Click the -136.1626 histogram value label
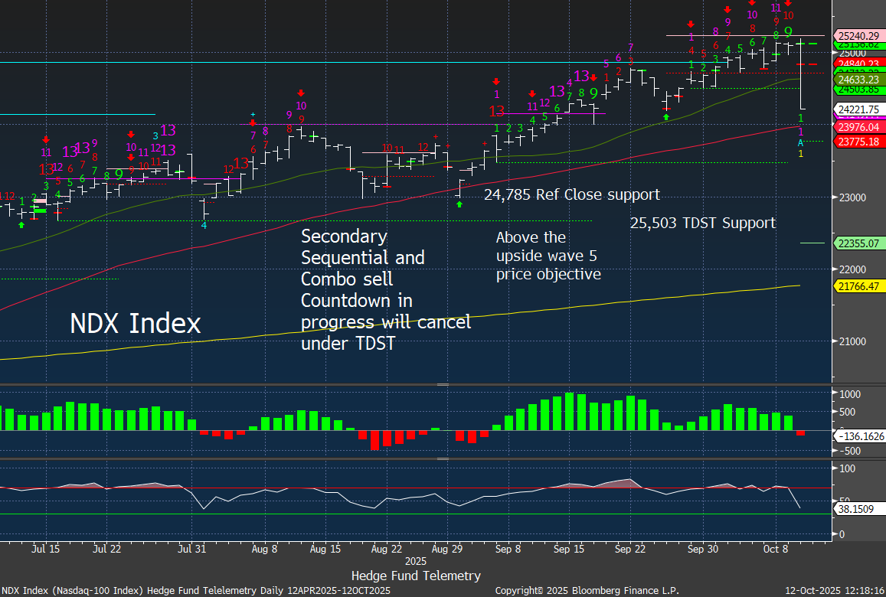Viewport: 886px width, 597px height. click(x=861, y=436)
